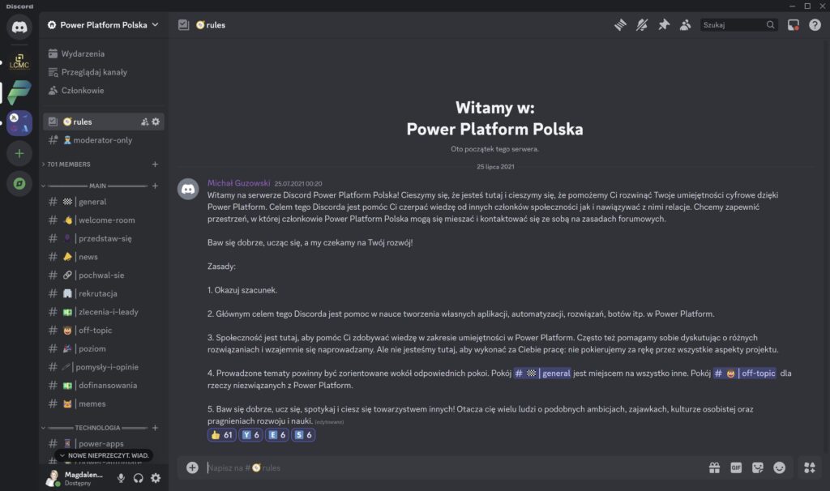
Task: Open Wydarzenia events
Action: [103, 53]
